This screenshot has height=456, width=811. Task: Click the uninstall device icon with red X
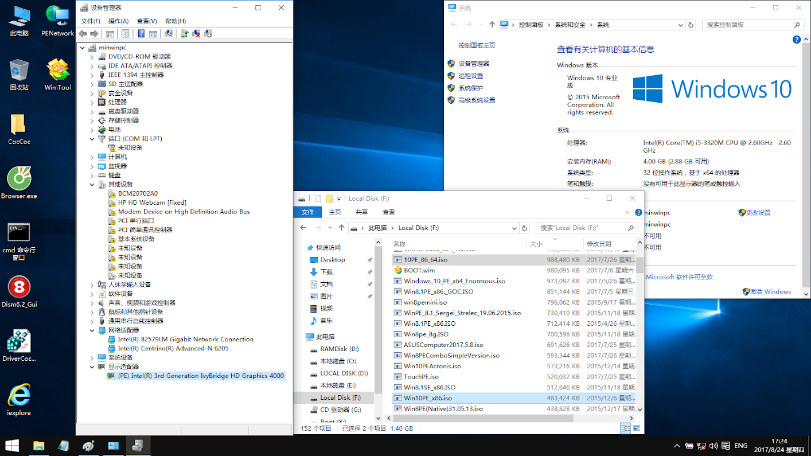point(196,34)
